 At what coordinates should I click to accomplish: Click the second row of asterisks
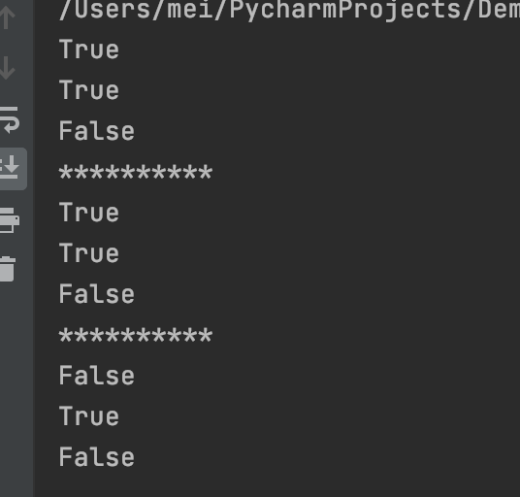pyautogui.click(x=136, y=335)
